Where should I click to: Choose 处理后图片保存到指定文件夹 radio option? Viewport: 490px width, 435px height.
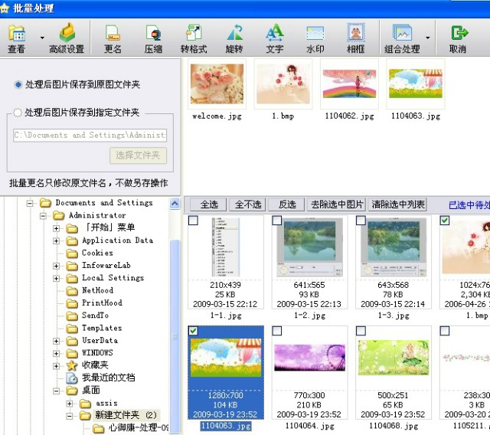[18, 113]
